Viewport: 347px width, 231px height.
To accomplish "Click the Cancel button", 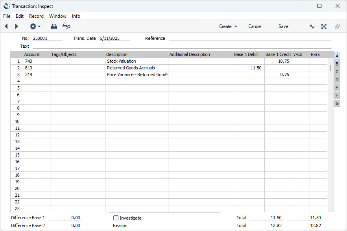I will coord(255,26).
